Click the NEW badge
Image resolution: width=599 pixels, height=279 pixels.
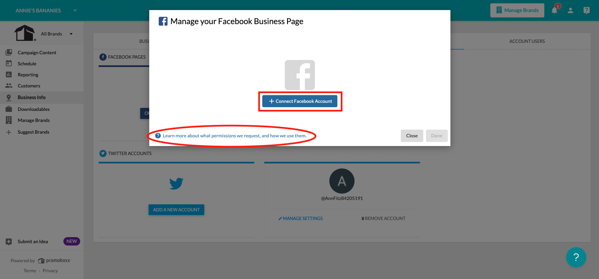[72, 241]
